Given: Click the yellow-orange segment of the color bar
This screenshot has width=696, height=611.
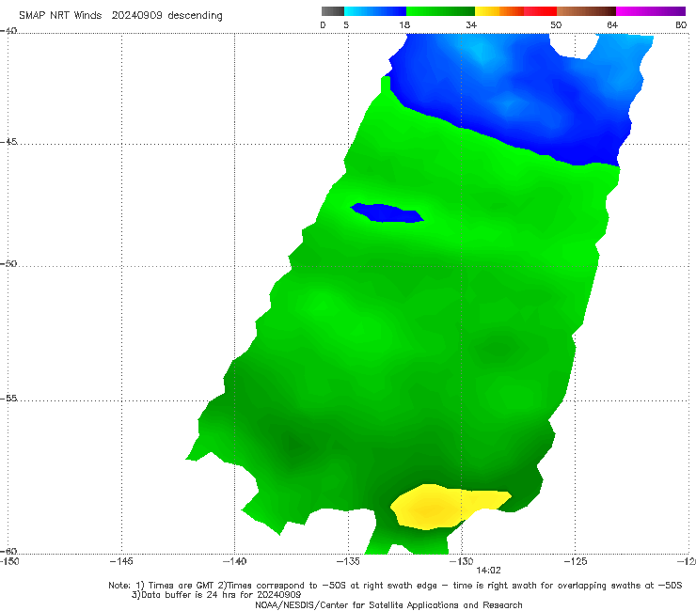Looking at the screenshot, I should [x=499, y=11].
